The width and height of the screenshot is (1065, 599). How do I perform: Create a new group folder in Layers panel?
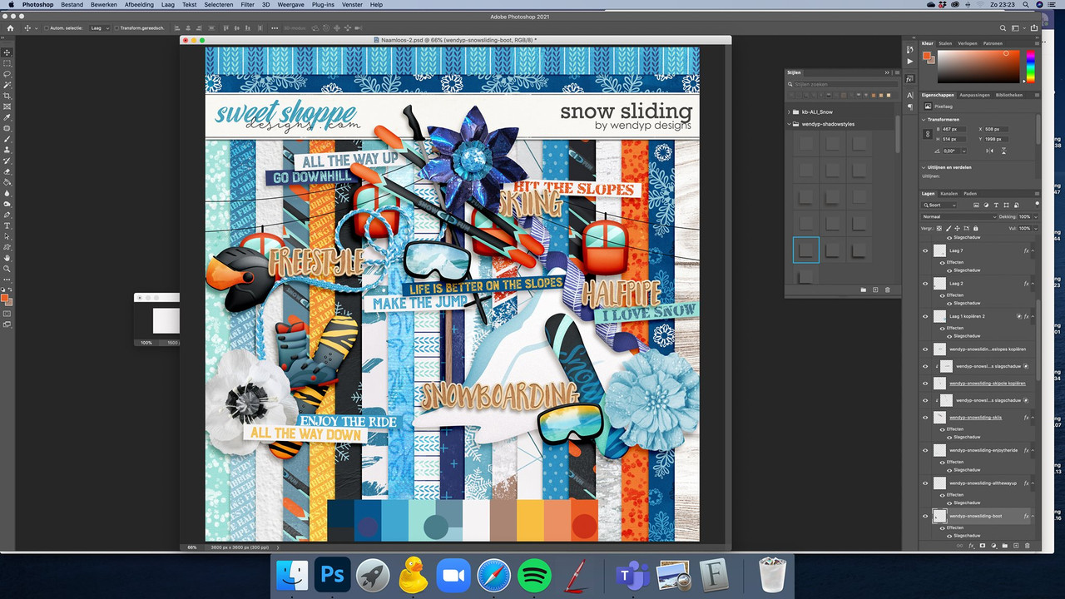(x=1005, y=546)
